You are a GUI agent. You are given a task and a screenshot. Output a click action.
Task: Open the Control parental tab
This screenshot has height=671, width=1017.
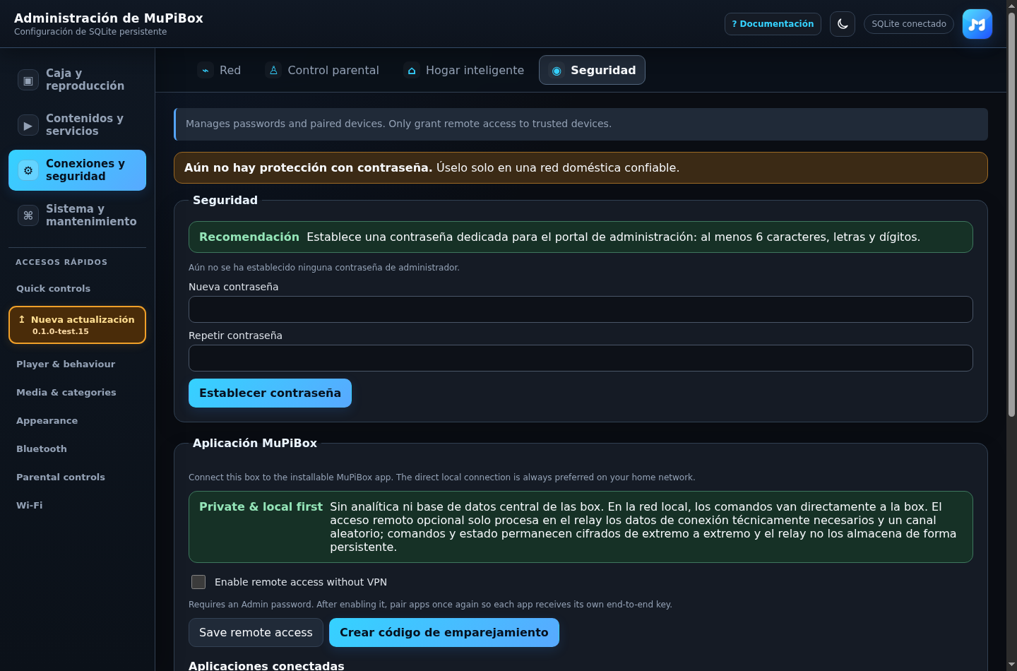point(323,70)
